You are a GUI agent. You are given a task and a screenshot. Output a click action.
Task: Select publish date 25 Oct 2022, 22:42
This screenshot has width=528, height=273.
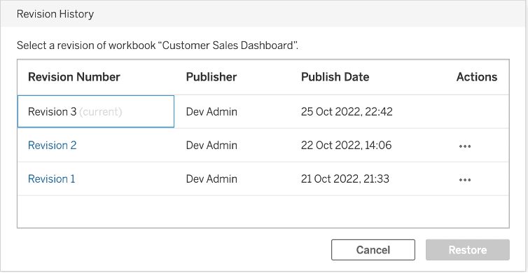[347, 112]
